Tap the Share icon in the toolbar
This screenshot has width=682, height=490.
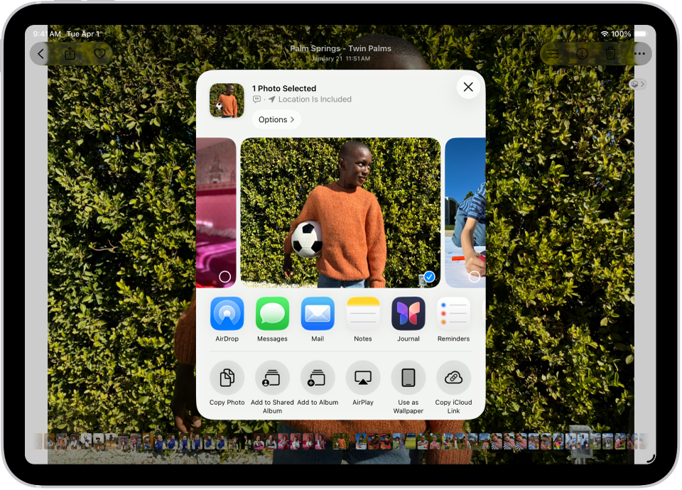point(70,53)
